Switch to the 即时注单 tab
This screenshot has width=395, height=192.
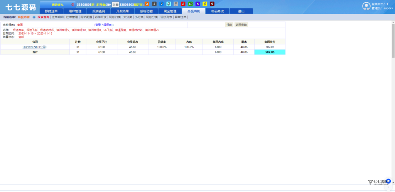(x=51, y=11)
